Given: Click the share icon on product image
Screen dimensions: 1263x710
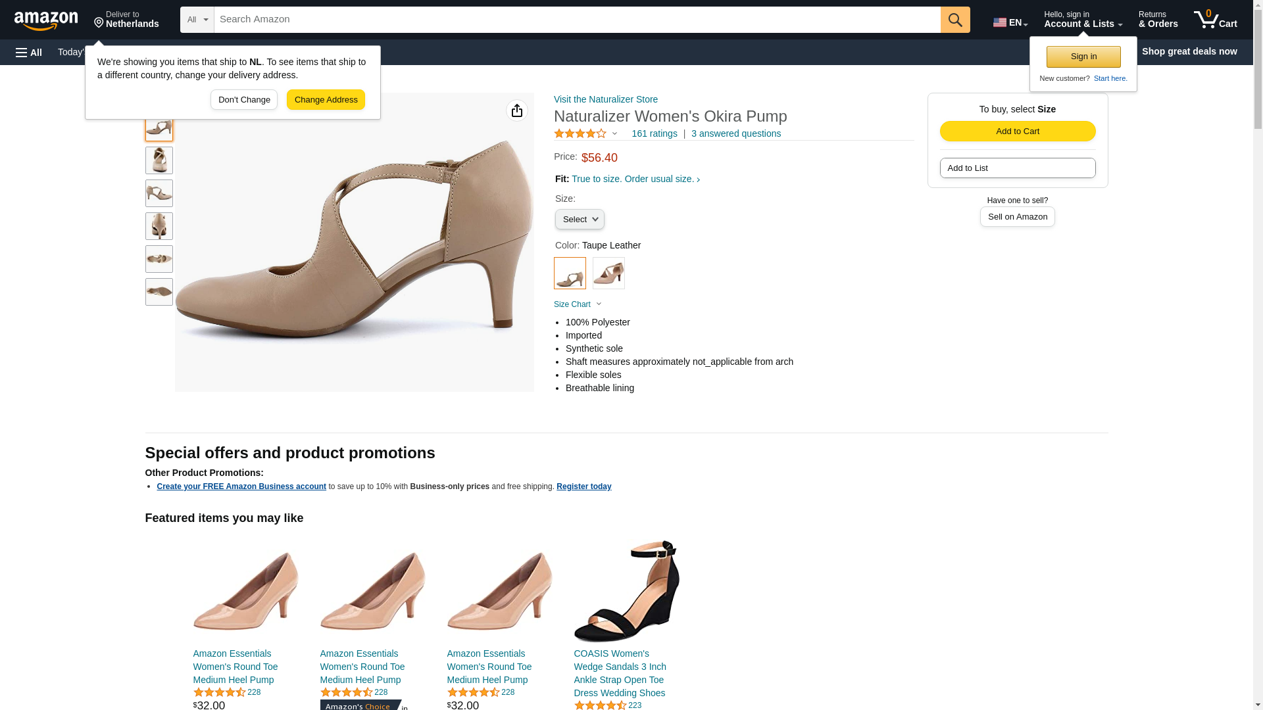Looking at the screenshot, I should [516, 110].
